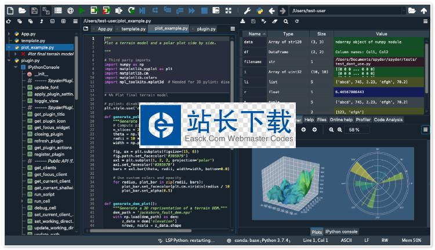Open the Variable explorer hamburger options menu

point(425,21)
